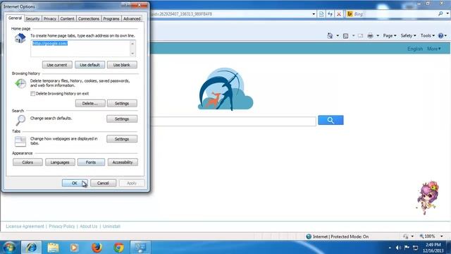Click the magnifying glass Search icon
This screenshot has height=254, width=451.
20,120
